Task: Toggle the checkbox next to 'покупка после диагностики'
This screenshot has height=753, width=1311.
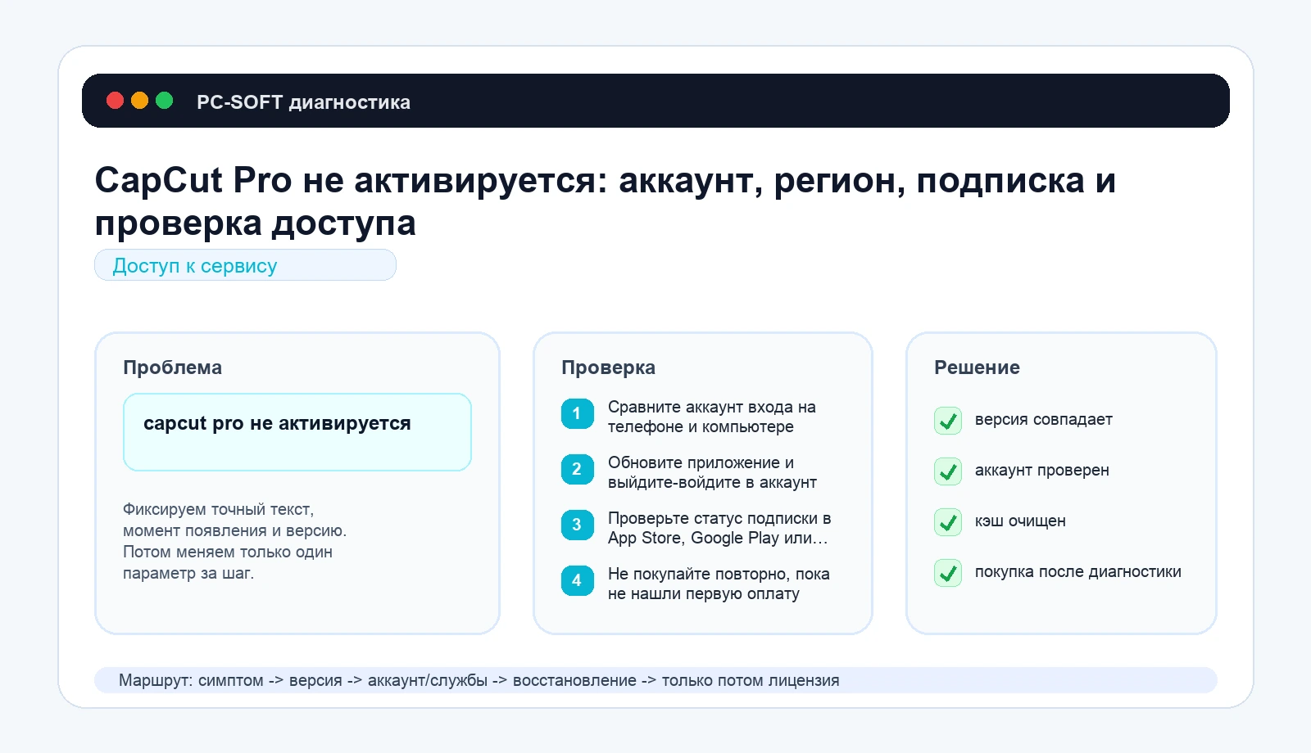Action: (x=948, y=573)
